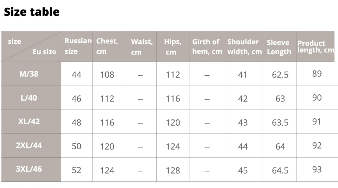Click sleeve length value 63.5
Screen dimensions: 338x188
[x=280, y=123]
